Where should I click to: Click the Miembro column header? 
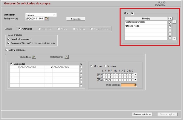pos(146,19)
